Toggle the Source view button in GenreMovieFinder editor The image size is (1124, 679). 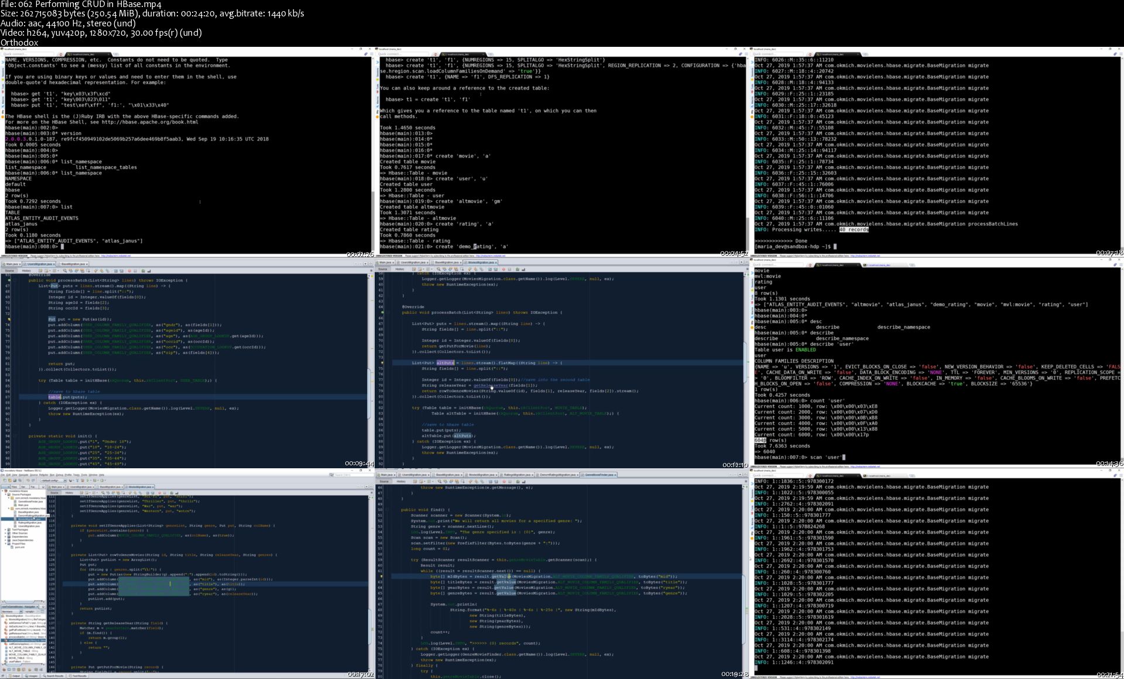coord(384,481)
